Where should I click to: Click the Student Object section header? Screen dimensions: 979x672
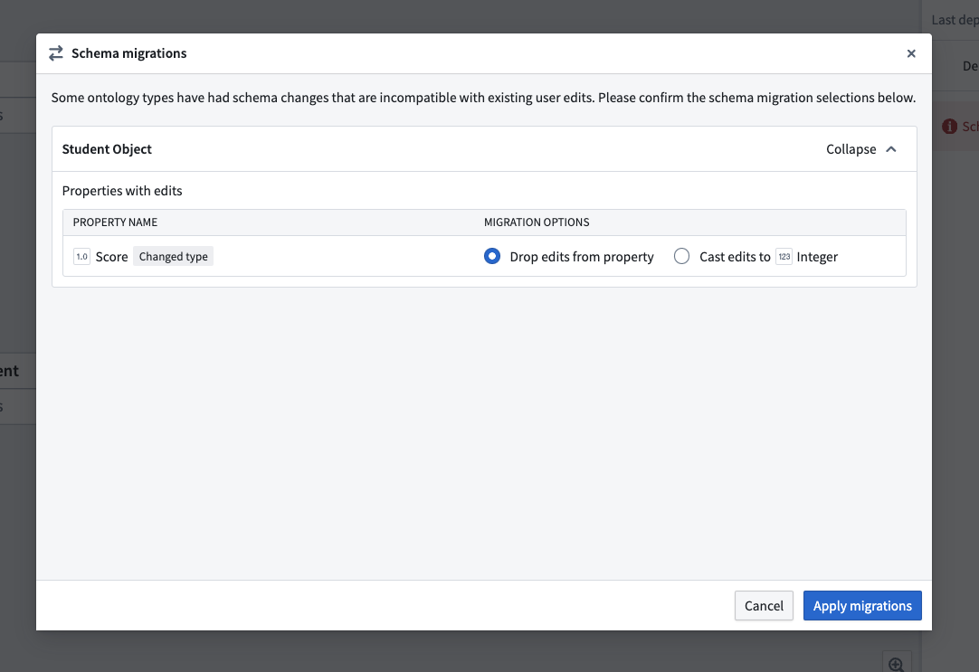[x=484, y=149]
